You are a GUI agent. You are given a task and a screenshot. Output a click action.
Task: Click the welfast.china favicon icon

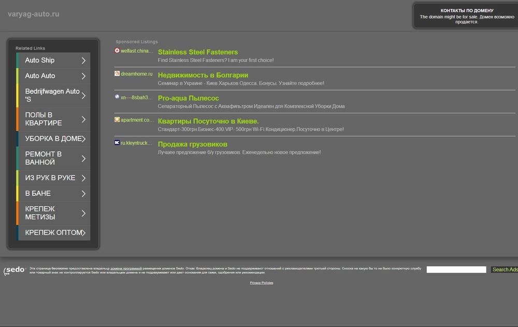[x=117, y=50]
